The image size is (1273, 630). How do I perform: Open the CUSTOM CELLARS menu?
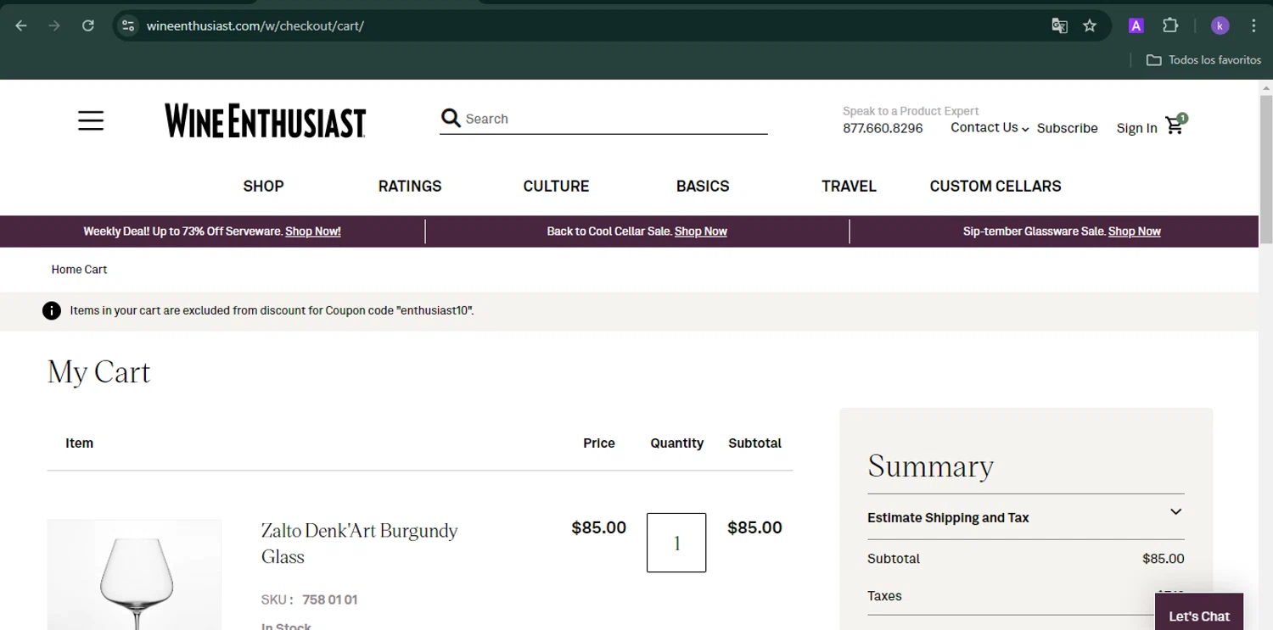pyautogui.click(x=995, y=186)
